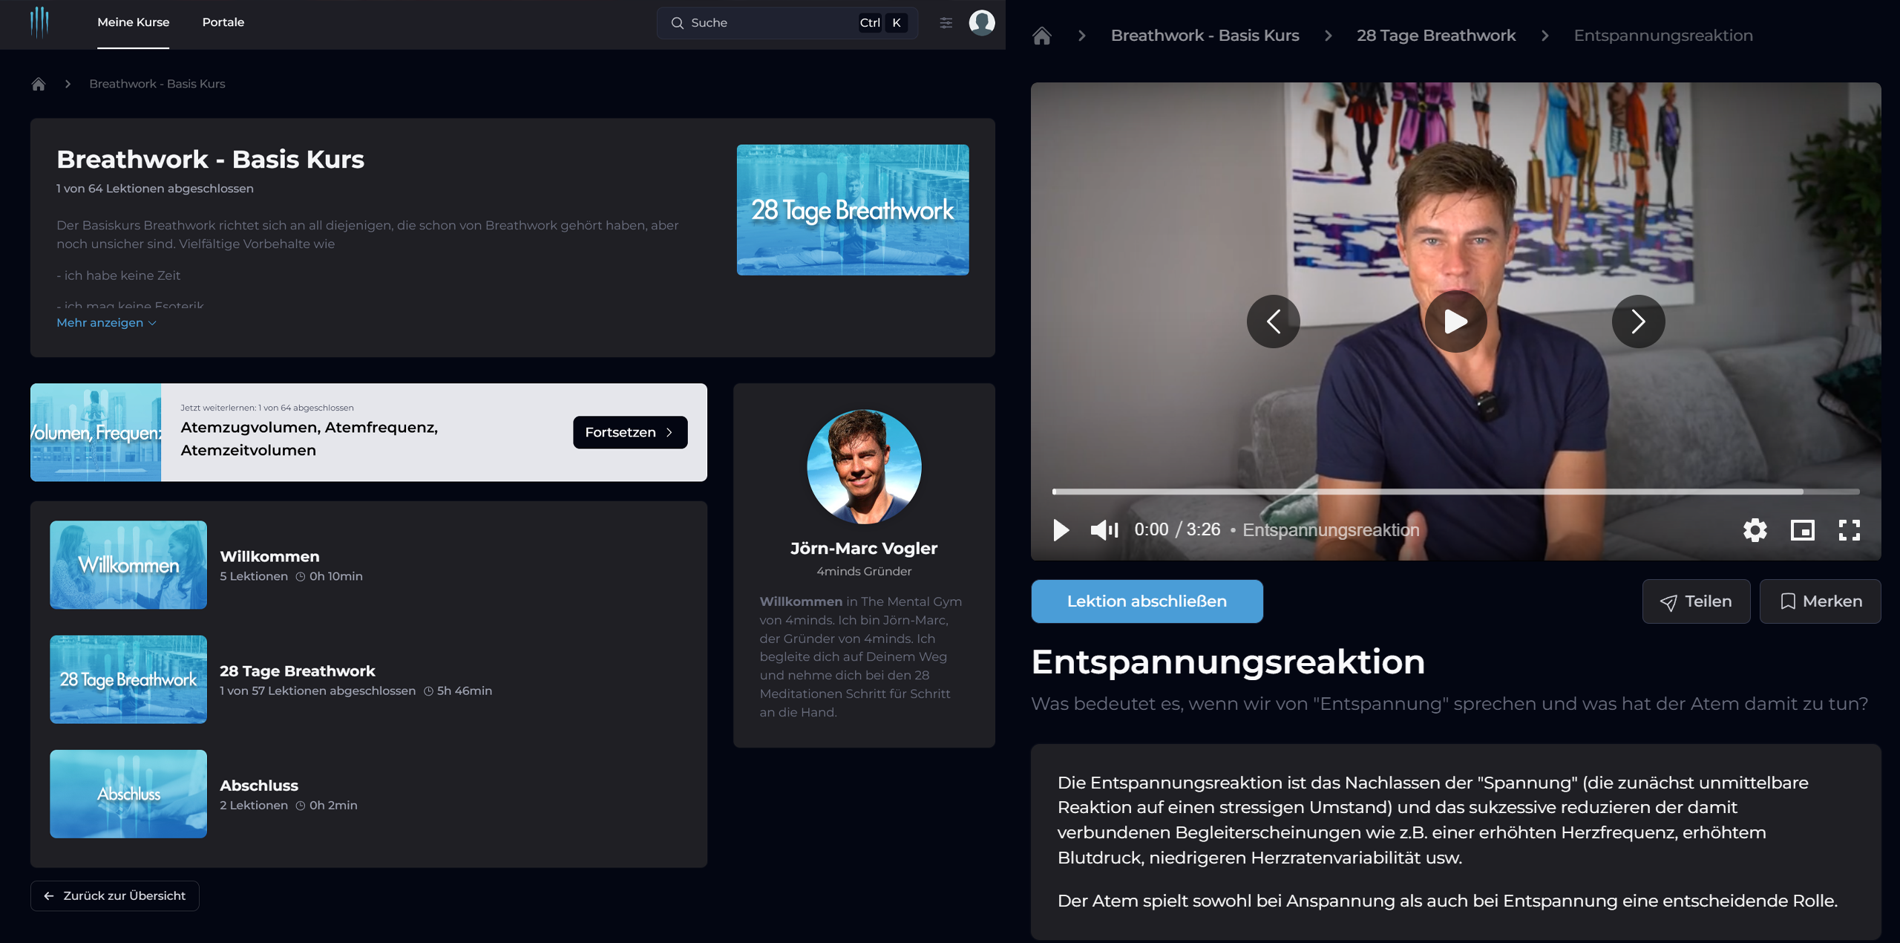This screenshot has width=1900, height=943.
Task: Click the instructor name Jörn-Marc Vogler
Action: click(864, 549)
